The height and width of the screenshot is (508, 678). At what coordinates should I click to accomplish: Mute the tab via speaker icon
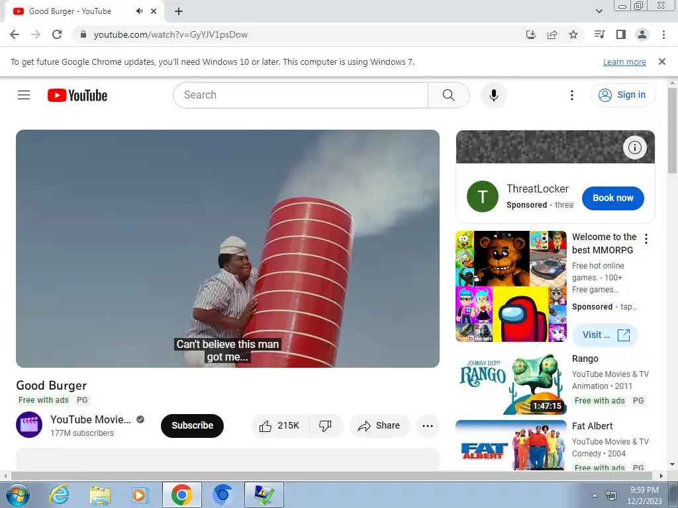pos(139,11)
